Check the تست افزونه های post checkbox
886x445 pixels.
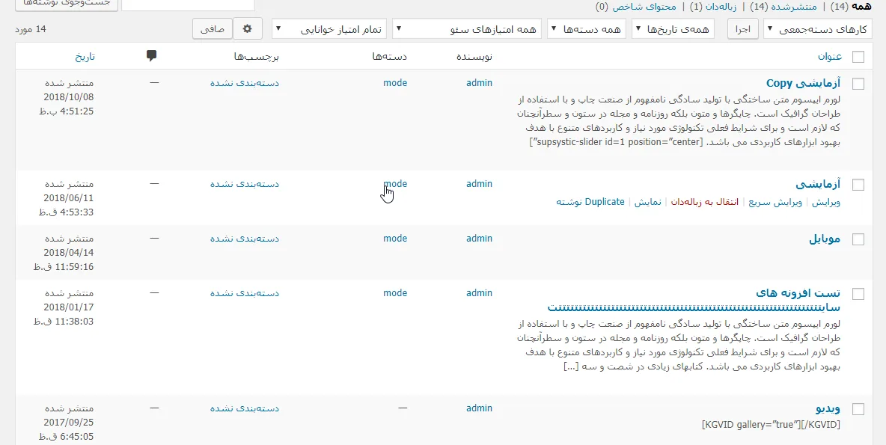click(858, 294)
